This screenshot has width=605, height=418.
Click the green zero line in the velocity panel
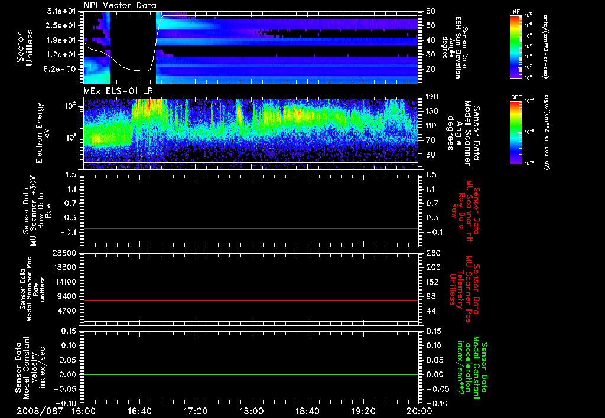click(x=251, y=374)
